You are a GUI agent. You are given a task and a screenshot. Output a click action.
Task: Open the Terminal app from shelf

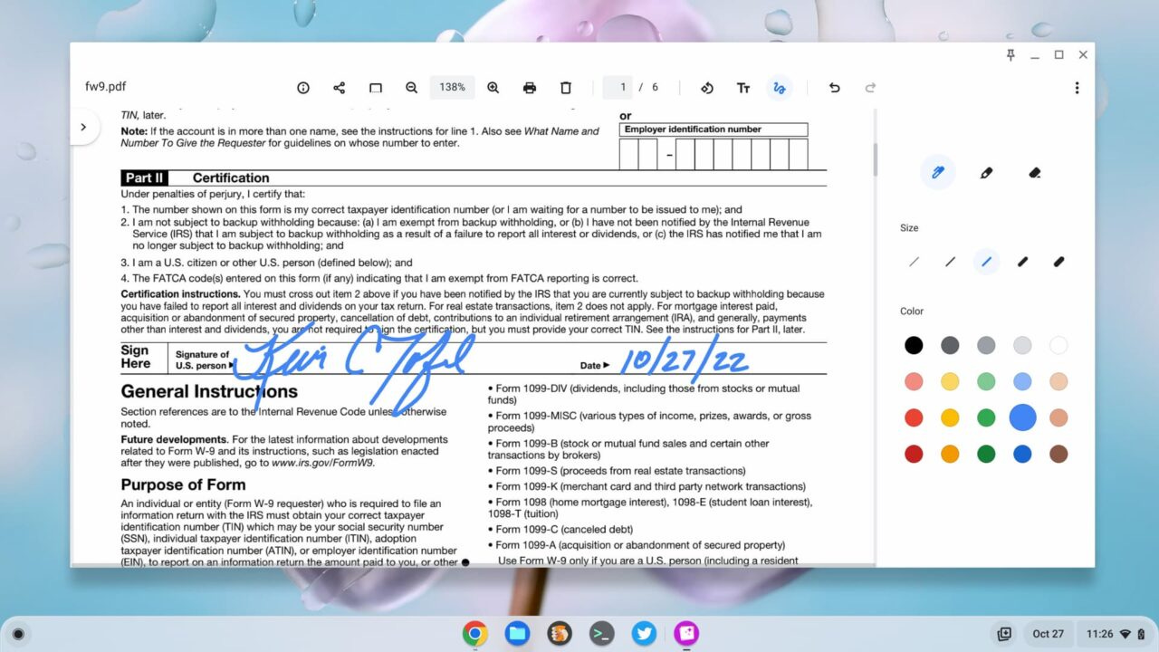tap(602, 634)
